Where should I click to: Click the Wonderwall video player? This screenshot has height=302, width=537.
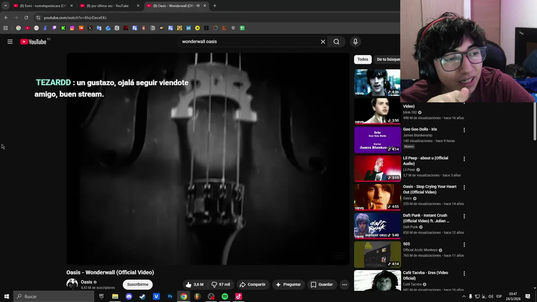click(208, 159)
